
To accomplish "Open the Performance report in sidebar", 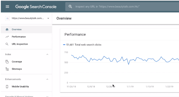I will [26, 37].
